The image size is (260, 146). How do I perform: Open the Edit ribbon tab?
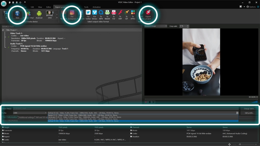(x=32, y=7)
